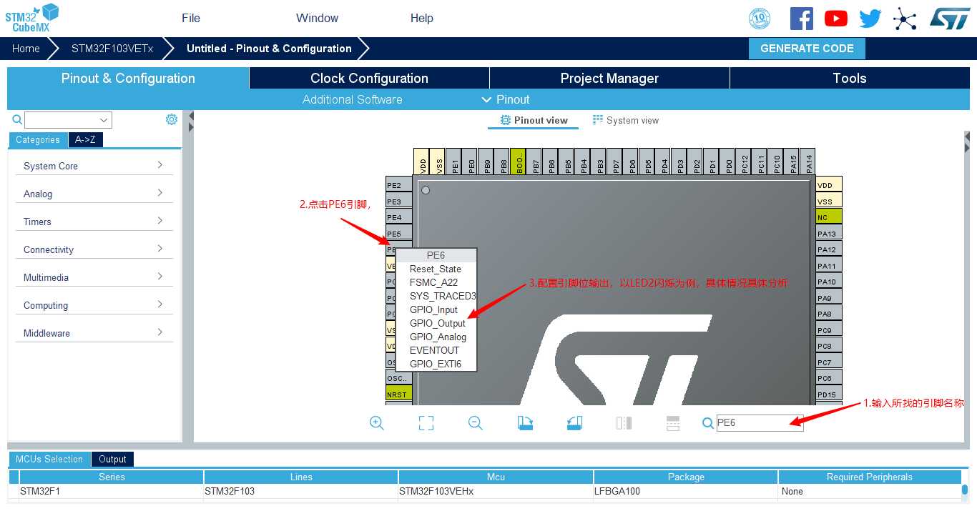The image size is (977, 511).
Task: Open the Help menu
Action: point(422,18)
